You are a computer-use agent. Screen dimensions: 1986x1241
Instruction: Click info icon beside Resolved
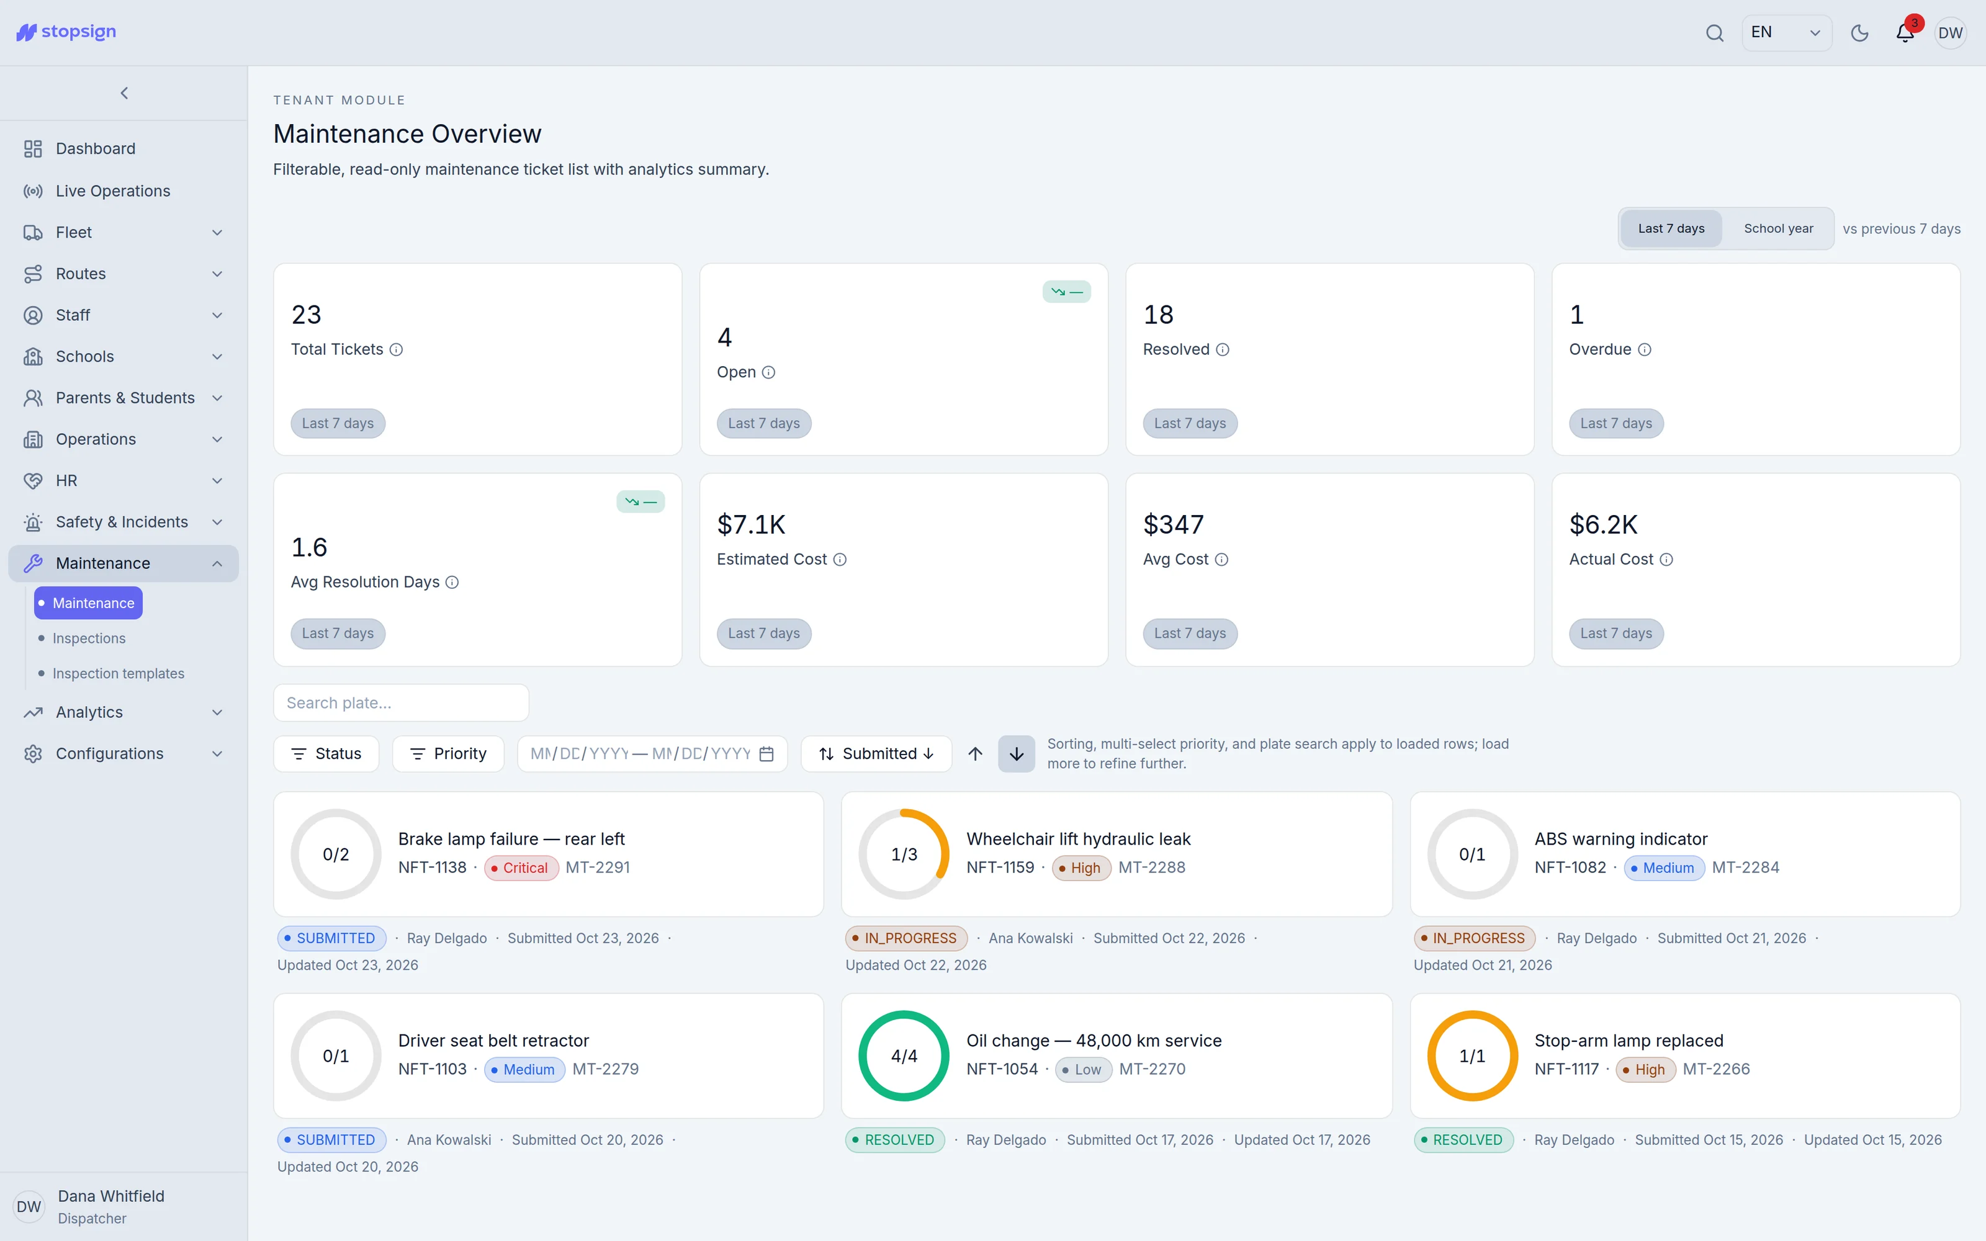[x=1223, y=349]
